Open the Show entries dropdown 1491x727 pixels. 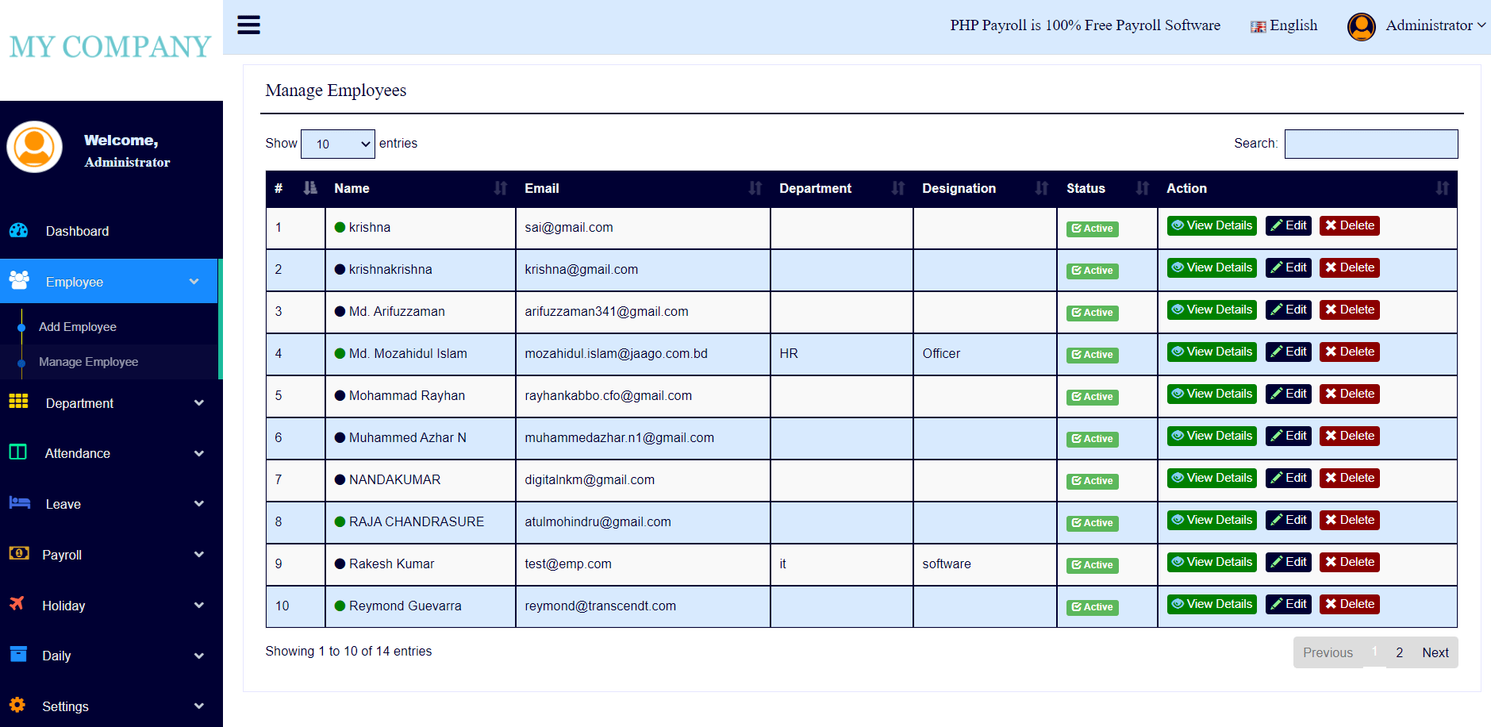click(x=338, y=144)
